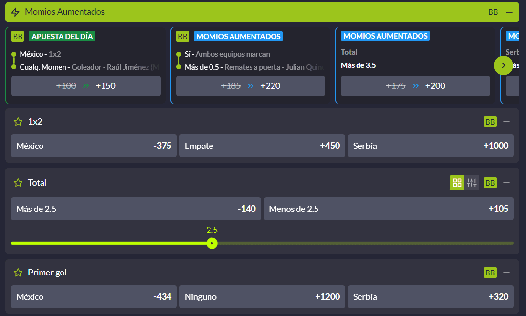Viewport: 526px width, 316px height.
Task: Switch Total to slider view icon
Action: click(472, 183)
